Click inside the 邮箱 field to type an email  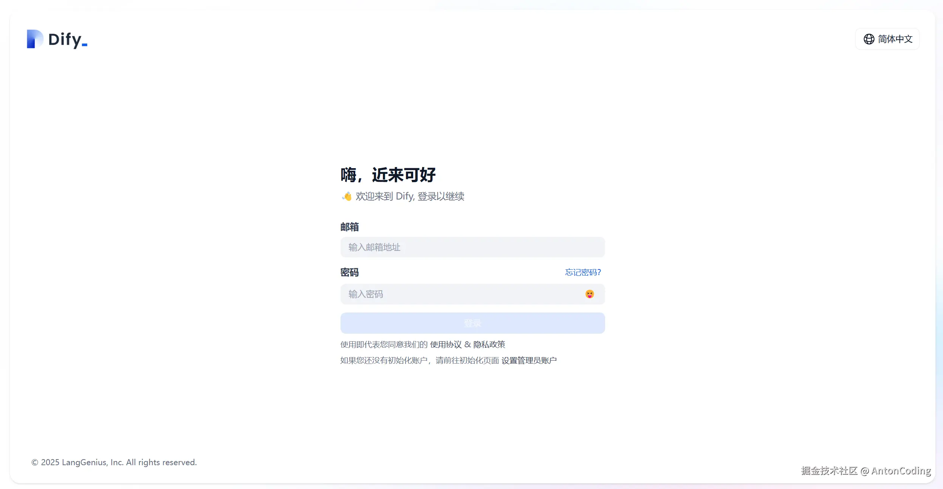point(472,248)
